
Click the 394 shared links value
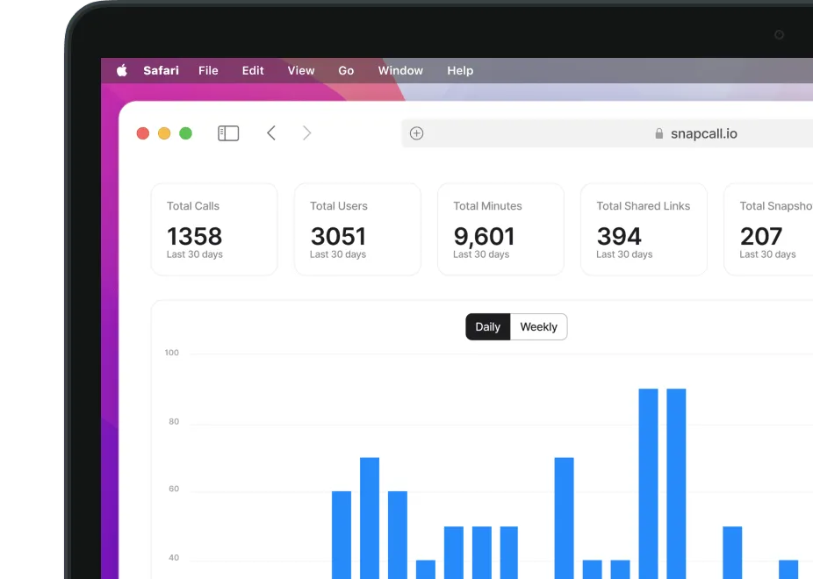tap(619, 237)
